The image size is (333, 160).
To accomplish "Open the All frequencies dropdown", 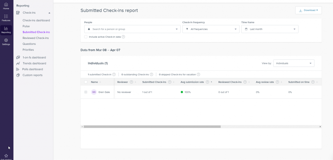I will pyautogui.click(x=211, y=29).
